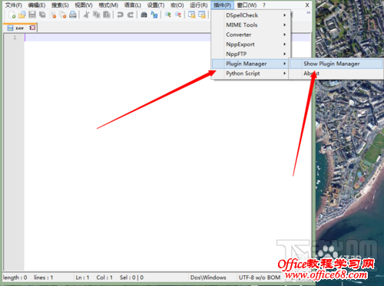Click the length : 0 status entry
Screen dimensions: 384x286
pos(15,278)
